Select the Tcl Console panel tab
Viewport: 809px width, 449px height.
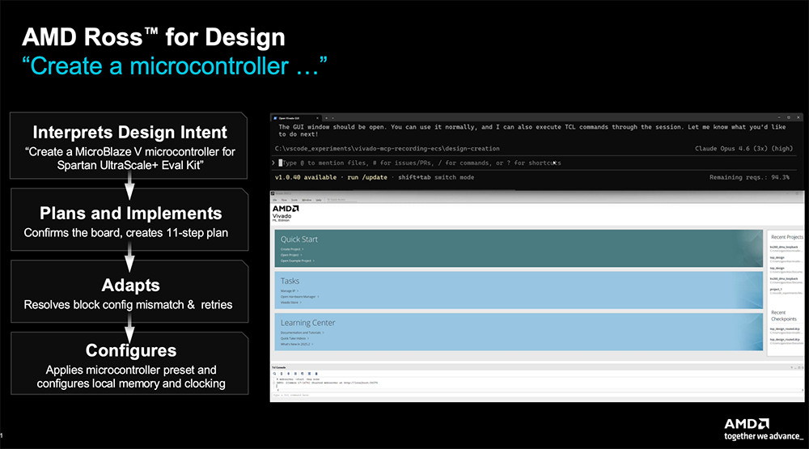click(278, 367)
